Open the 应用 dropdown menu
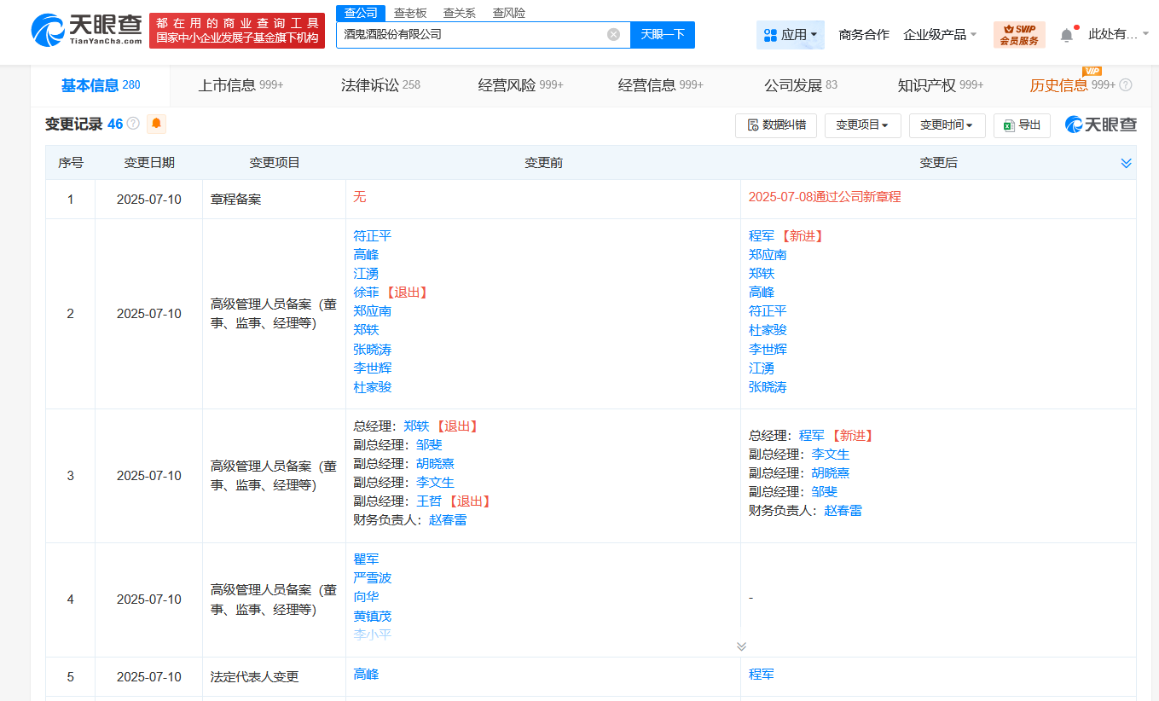The image size is (1159, 701). 790,35
